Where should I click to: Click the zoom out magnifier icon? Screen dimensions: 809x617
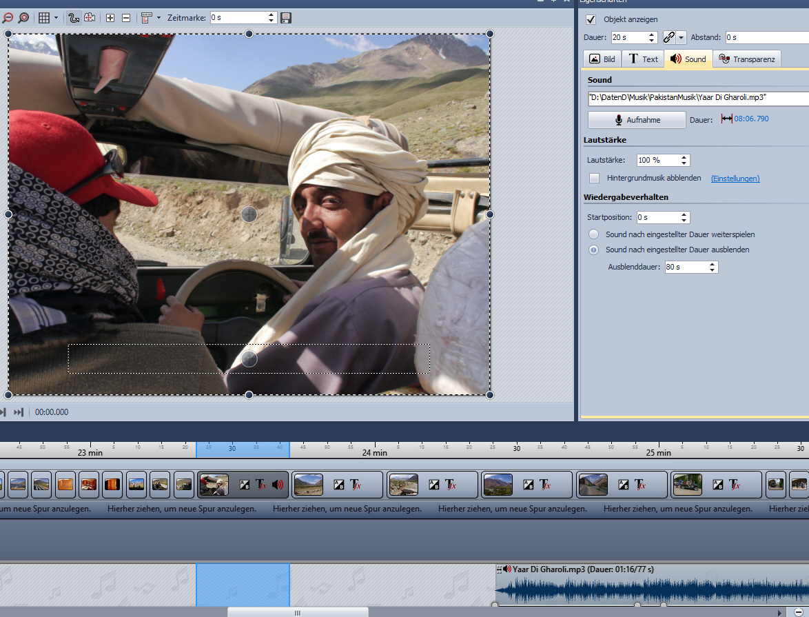6,18
